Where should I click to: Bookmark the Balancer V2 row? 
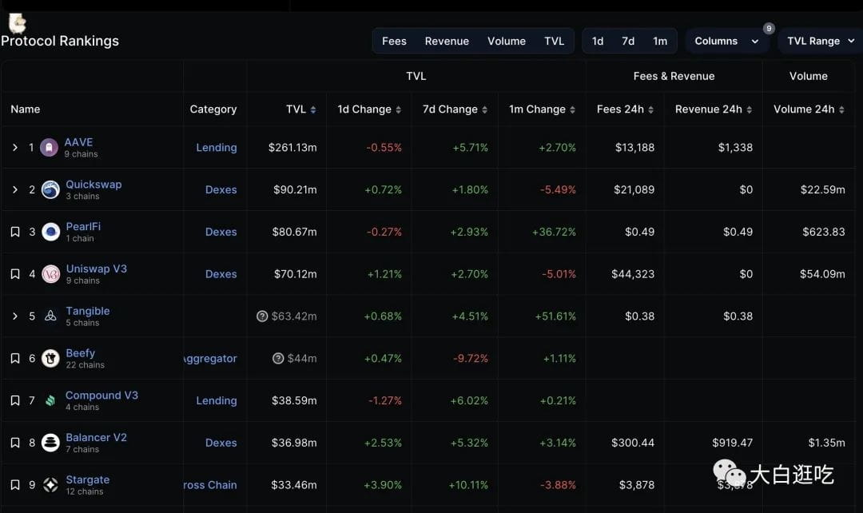tap(15, 443)
